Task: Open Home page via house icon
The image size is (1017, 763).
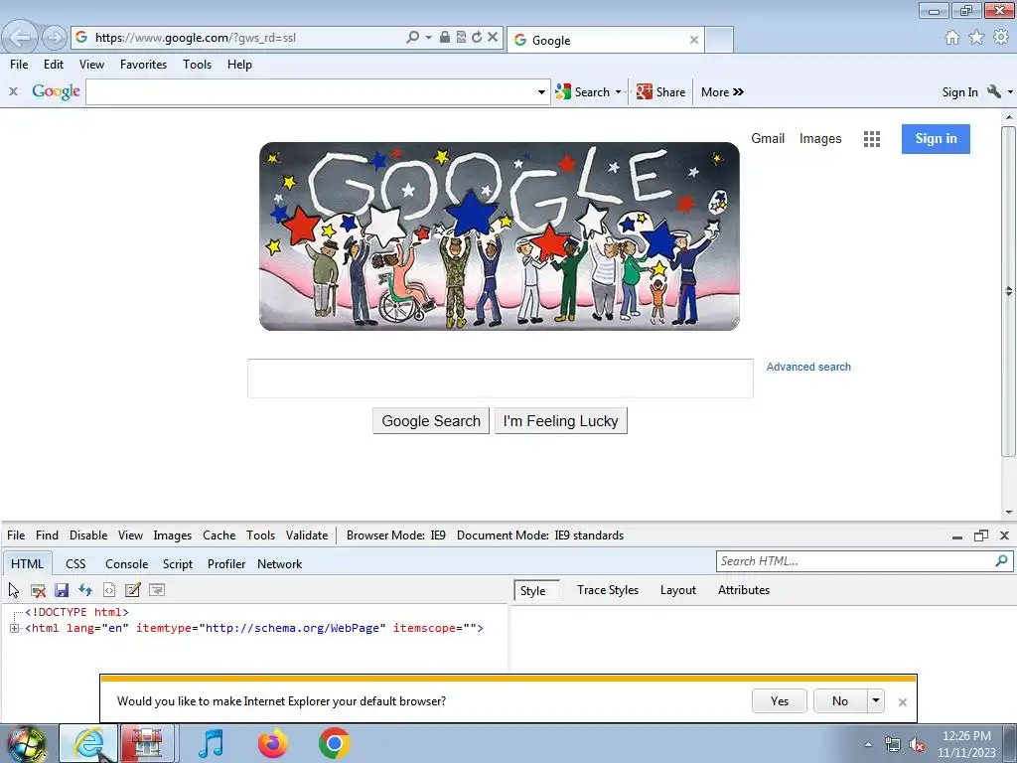Action: click(x=952, y=38)
